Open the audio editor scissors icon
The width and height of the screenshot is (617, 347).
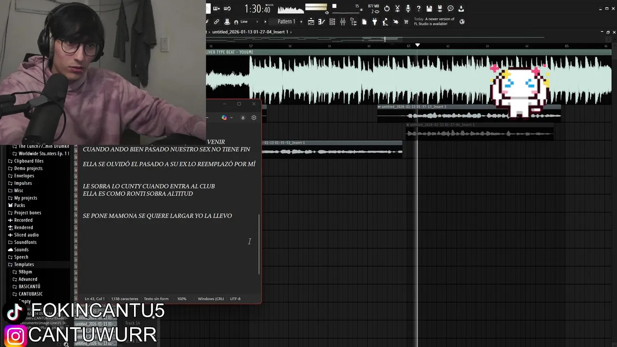click(x=397, y=9)
